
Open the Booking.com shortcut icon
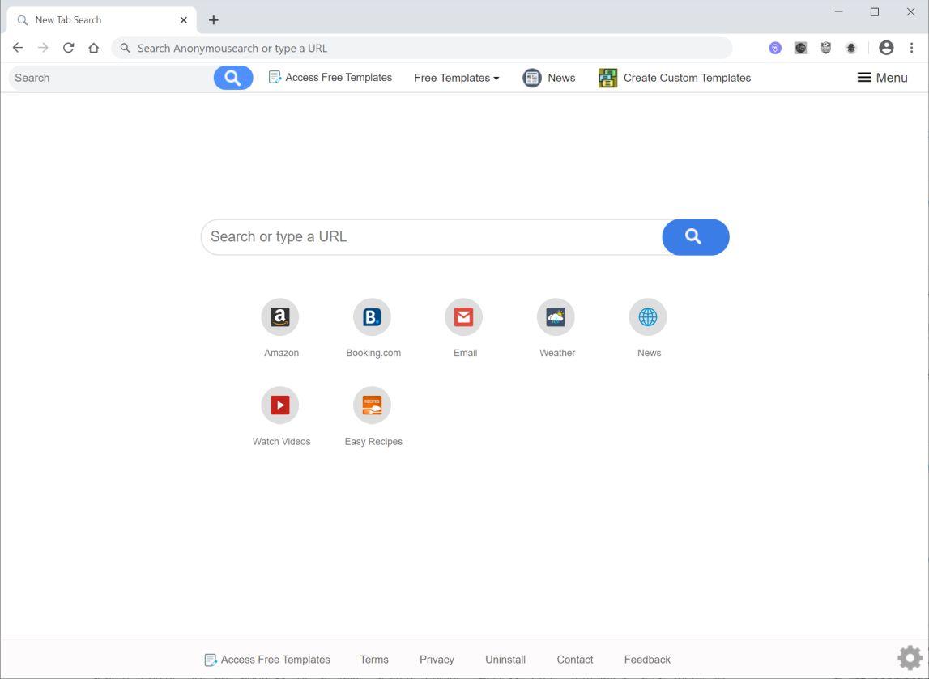coord(372,316)
